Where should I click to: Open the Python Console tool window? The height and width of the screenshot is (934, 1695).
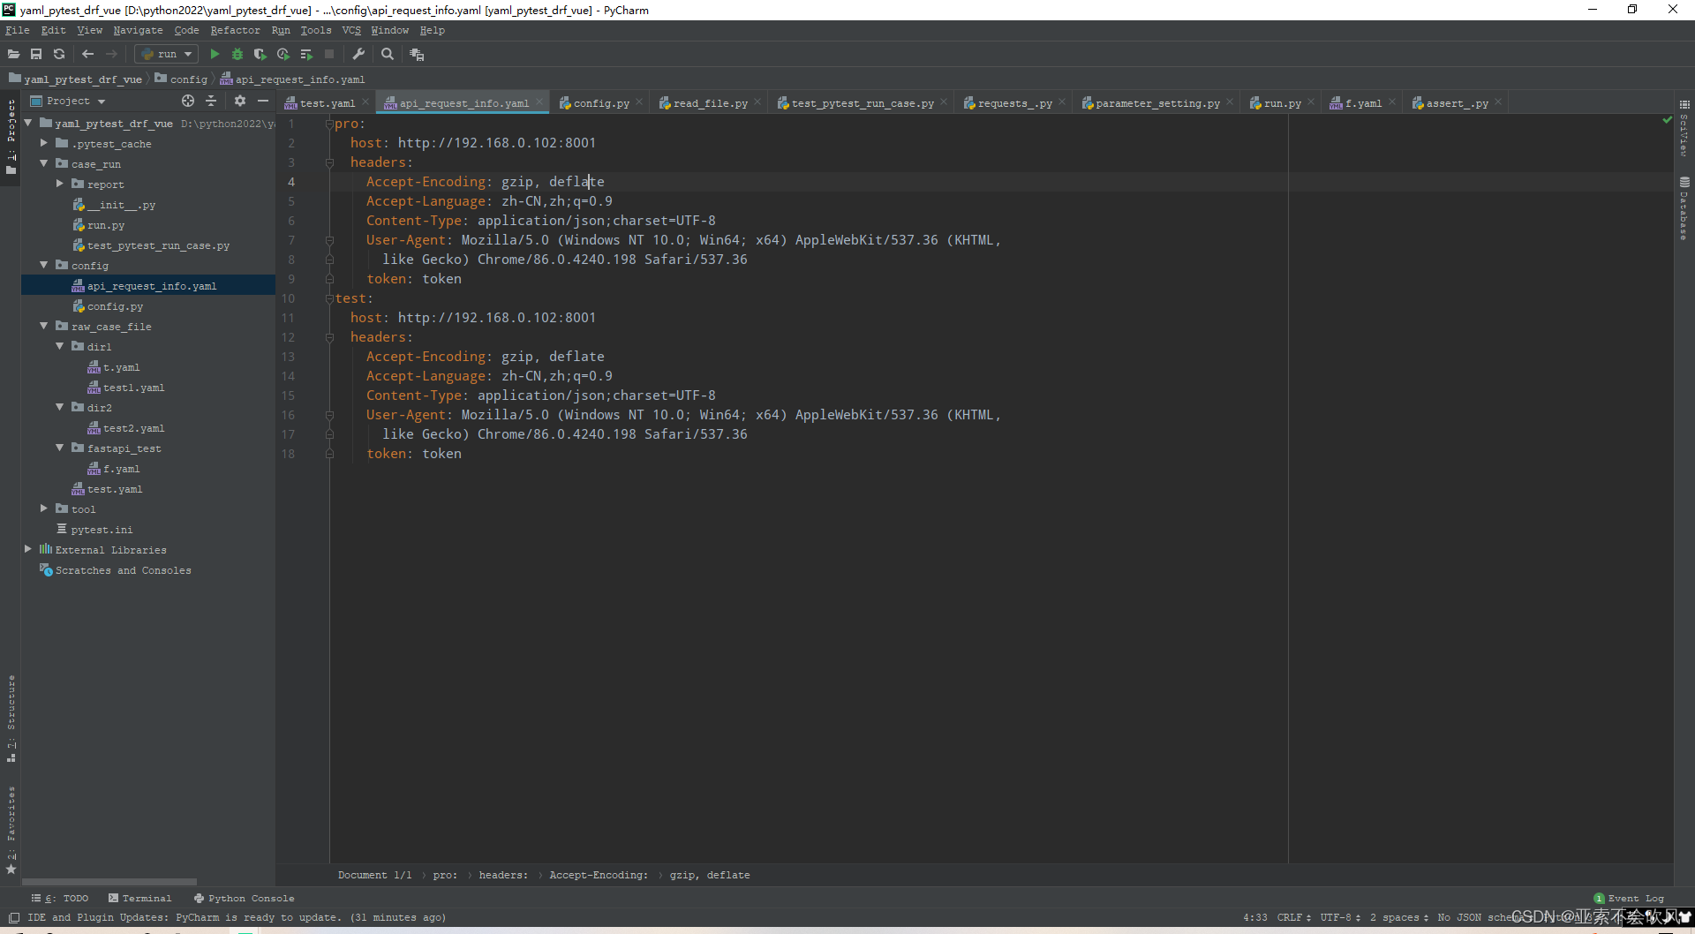245,898
